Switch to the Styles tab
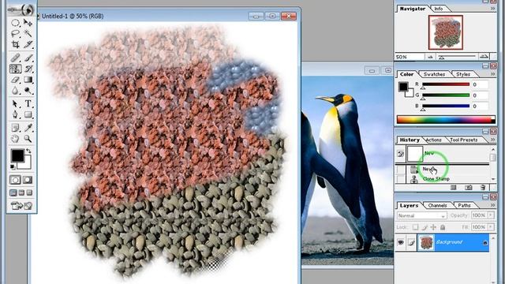The height and width of the screenshot is (284, 505). click(x=463, y=74)
